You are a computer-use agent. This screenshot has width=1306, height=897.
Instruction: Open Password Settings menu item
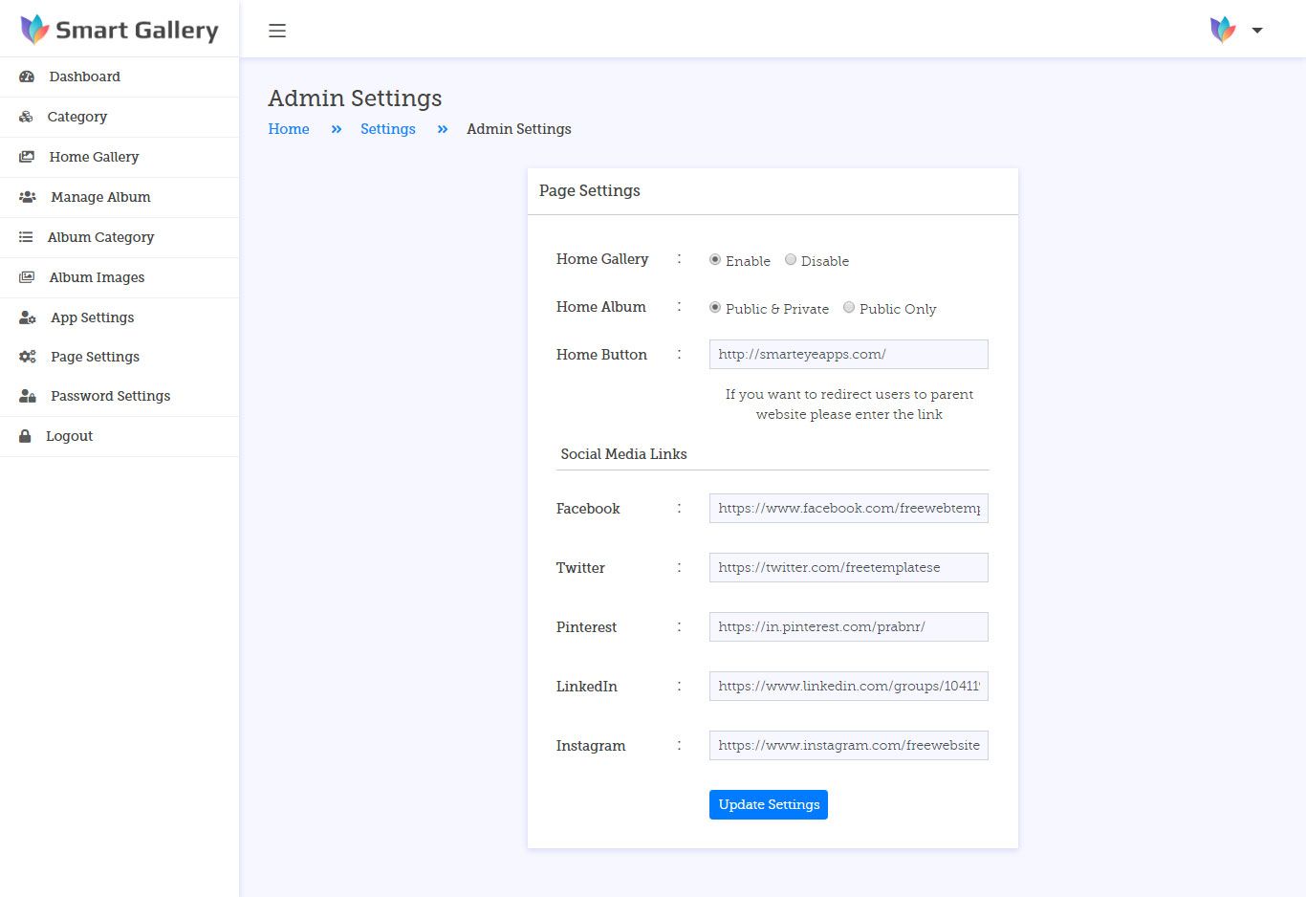110,396
